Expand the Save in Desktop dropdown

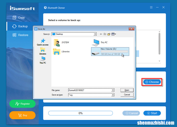(95, 34)
